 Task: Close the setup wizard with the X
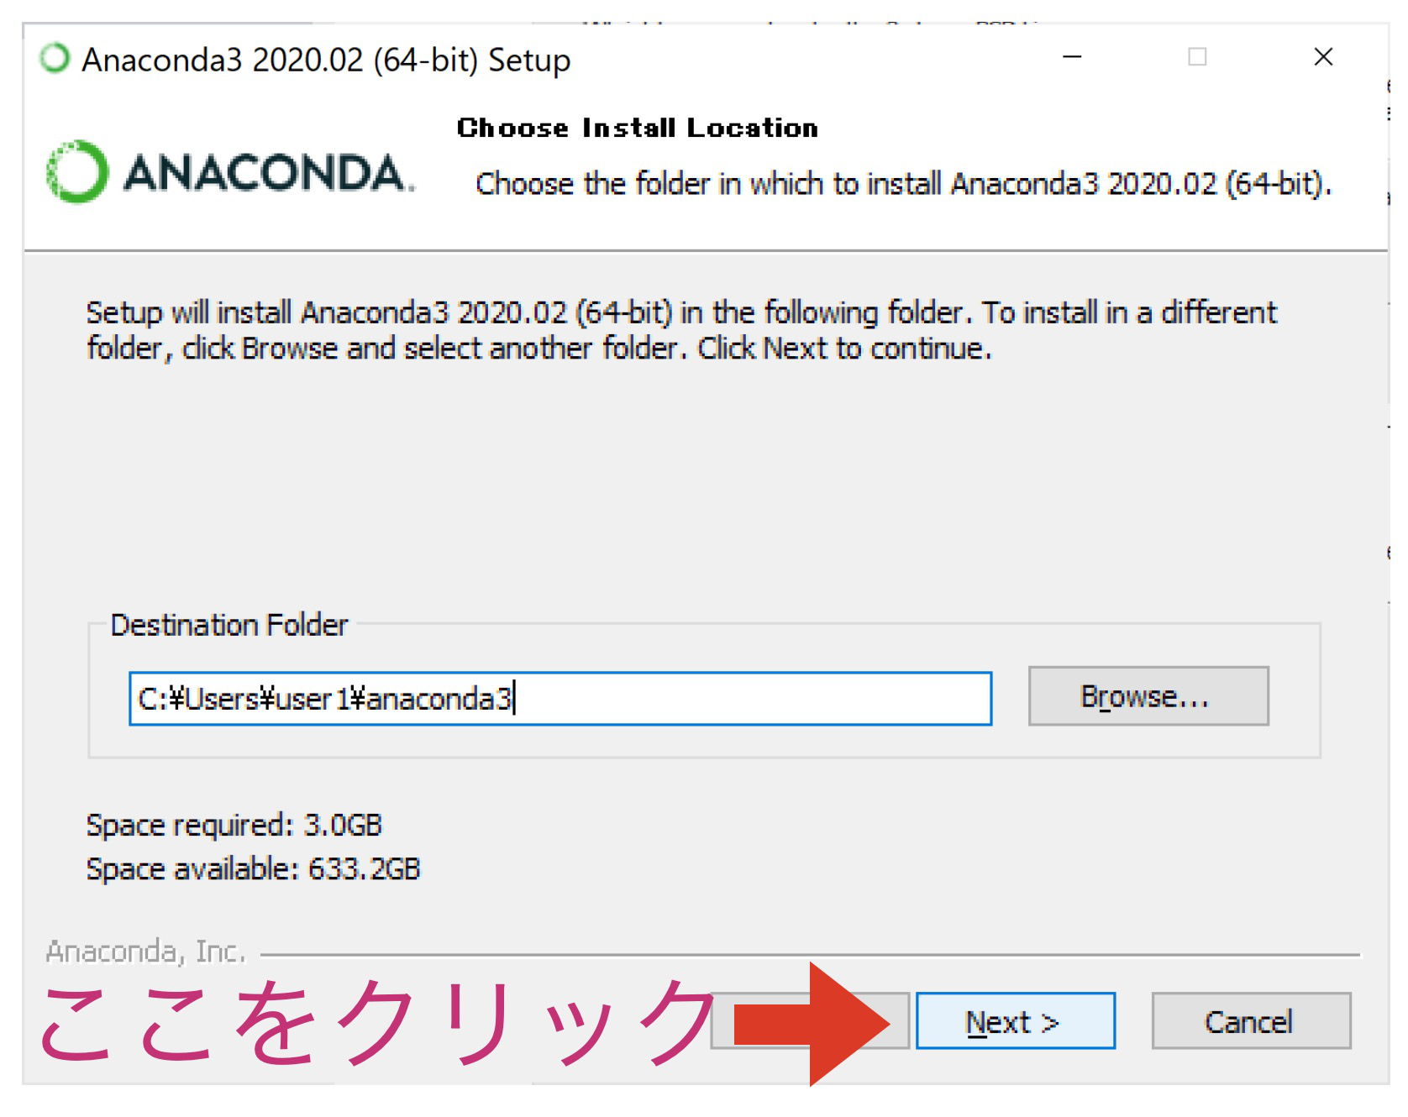[1323, 58]
